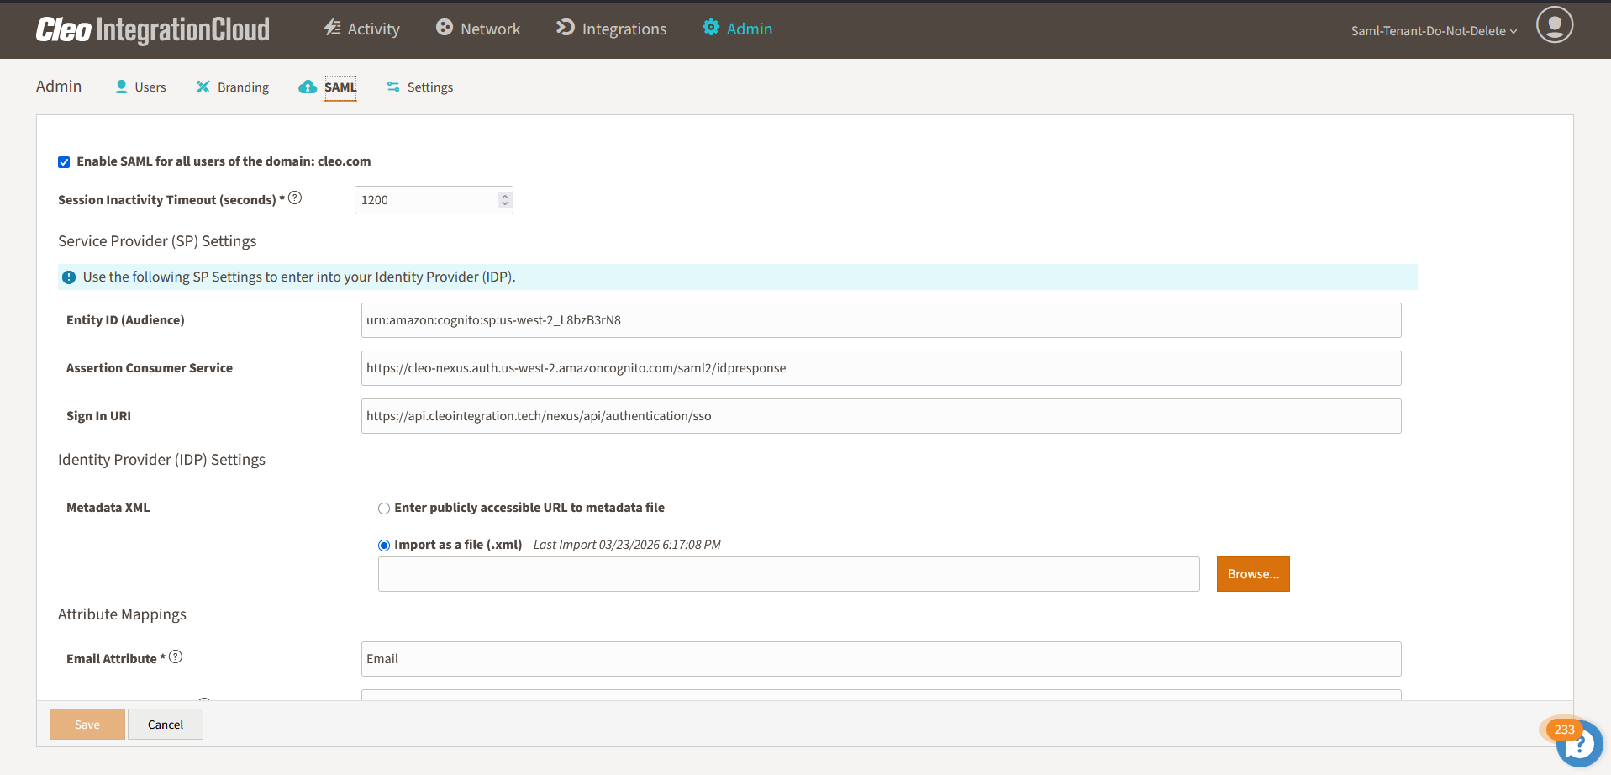Open help tooltip for Email Attribute
Image resolution: width=1611 pixels, height=775 pixels.
(176, 657)
